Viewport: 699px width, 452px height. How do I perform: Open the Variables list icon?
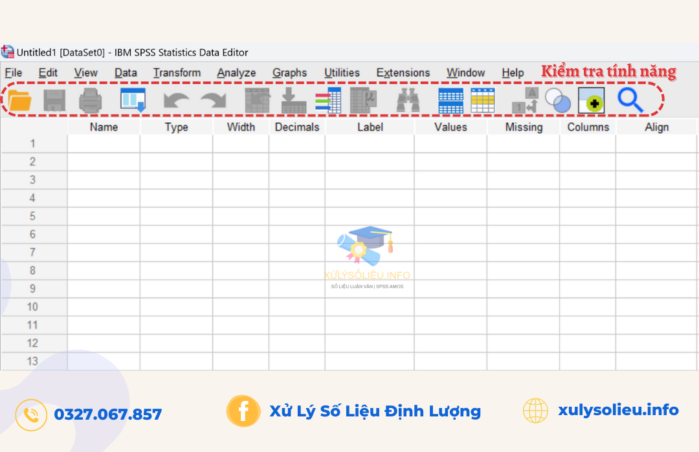click(x=328, y=100)
